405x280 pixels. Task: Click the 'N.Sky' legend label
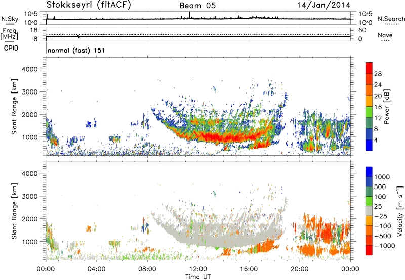[10, 19]
